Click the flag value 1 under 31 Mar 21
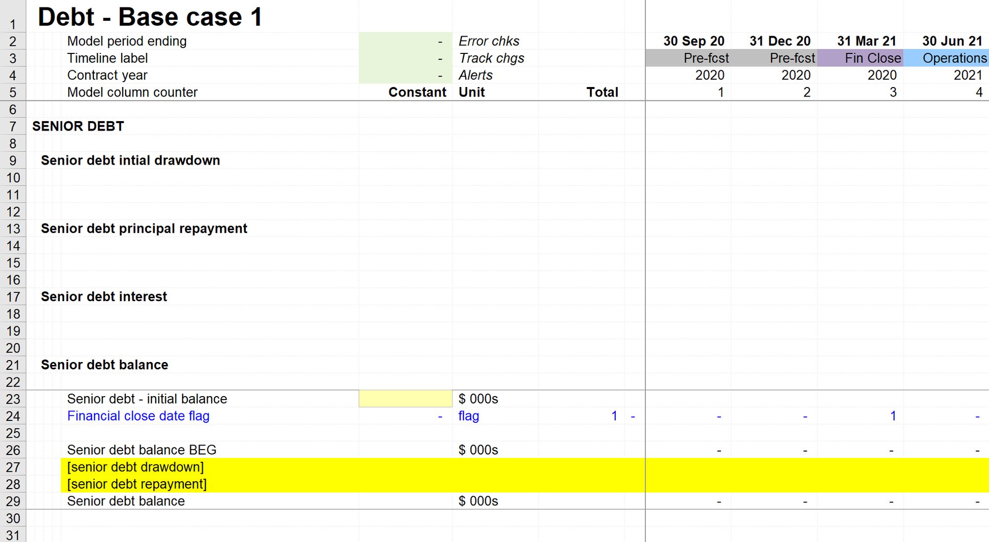 pos(893,416)
